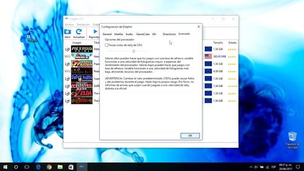Click the Wii platform icon beside New Super Mario
This screenshot has width=304, height=171.
click(x=67, y=57)
